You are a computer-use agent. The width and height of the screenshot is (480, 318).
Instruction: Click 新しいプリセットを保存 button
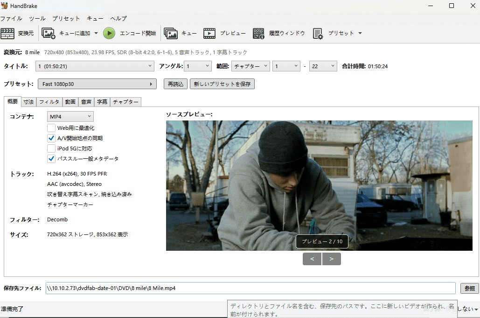tap(222, 84)
